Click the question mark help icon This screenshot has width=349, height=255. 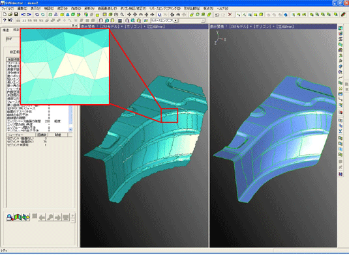point(5,20)
